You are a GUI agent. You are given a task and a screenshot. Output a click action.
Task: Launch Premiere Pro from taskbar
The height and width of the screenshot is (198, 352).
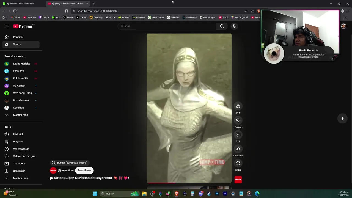click(225, 194)
